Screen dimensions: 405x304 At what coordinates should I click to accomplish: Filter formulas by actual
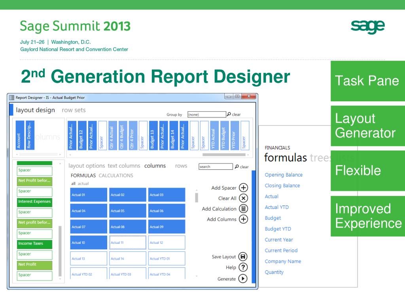pos(83,184)
